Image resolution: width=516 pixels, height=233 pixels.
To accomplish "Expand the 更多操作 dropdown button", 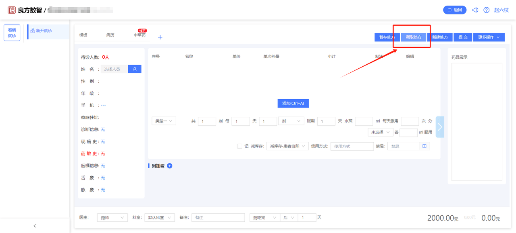I will [x=489, y=37].
